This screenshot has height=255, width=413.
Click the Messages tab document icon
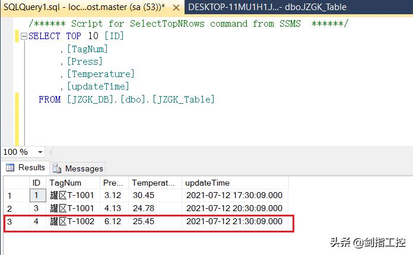click(58, 168)
